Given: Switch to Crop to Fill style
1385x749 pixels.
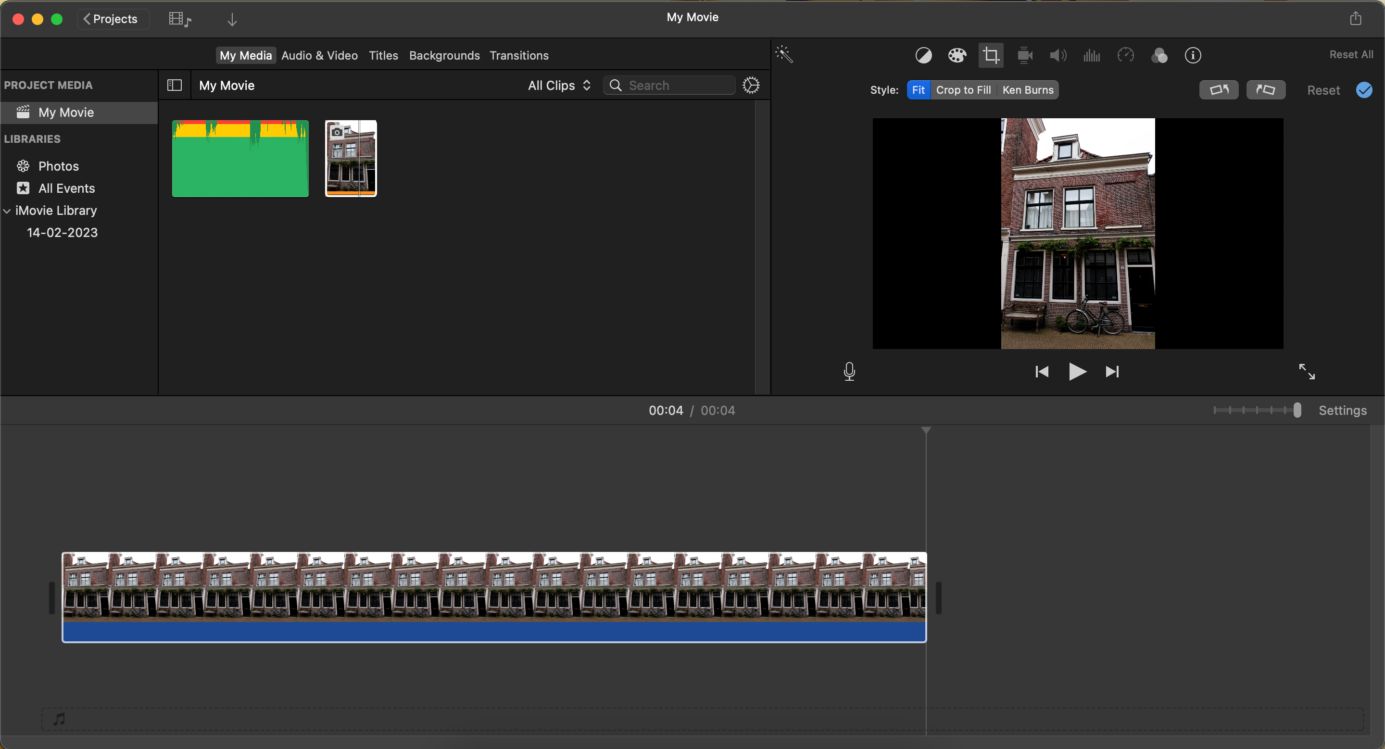Looking at the screenshot, I should [x=963, y=89].
